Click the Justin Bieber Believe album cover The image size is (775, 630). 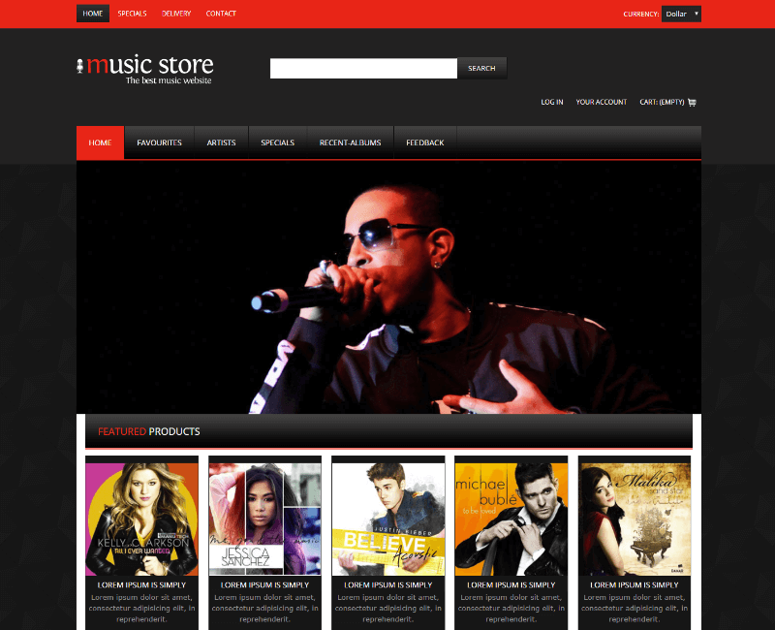[x=387, y=519]
